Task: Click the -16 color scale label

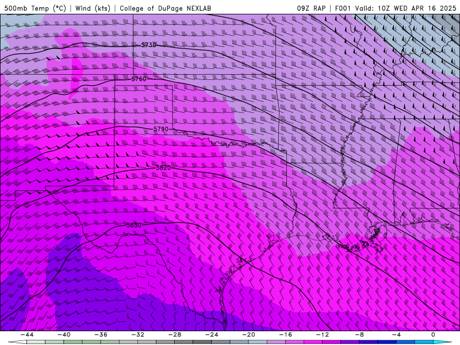Action: (285, 335)
